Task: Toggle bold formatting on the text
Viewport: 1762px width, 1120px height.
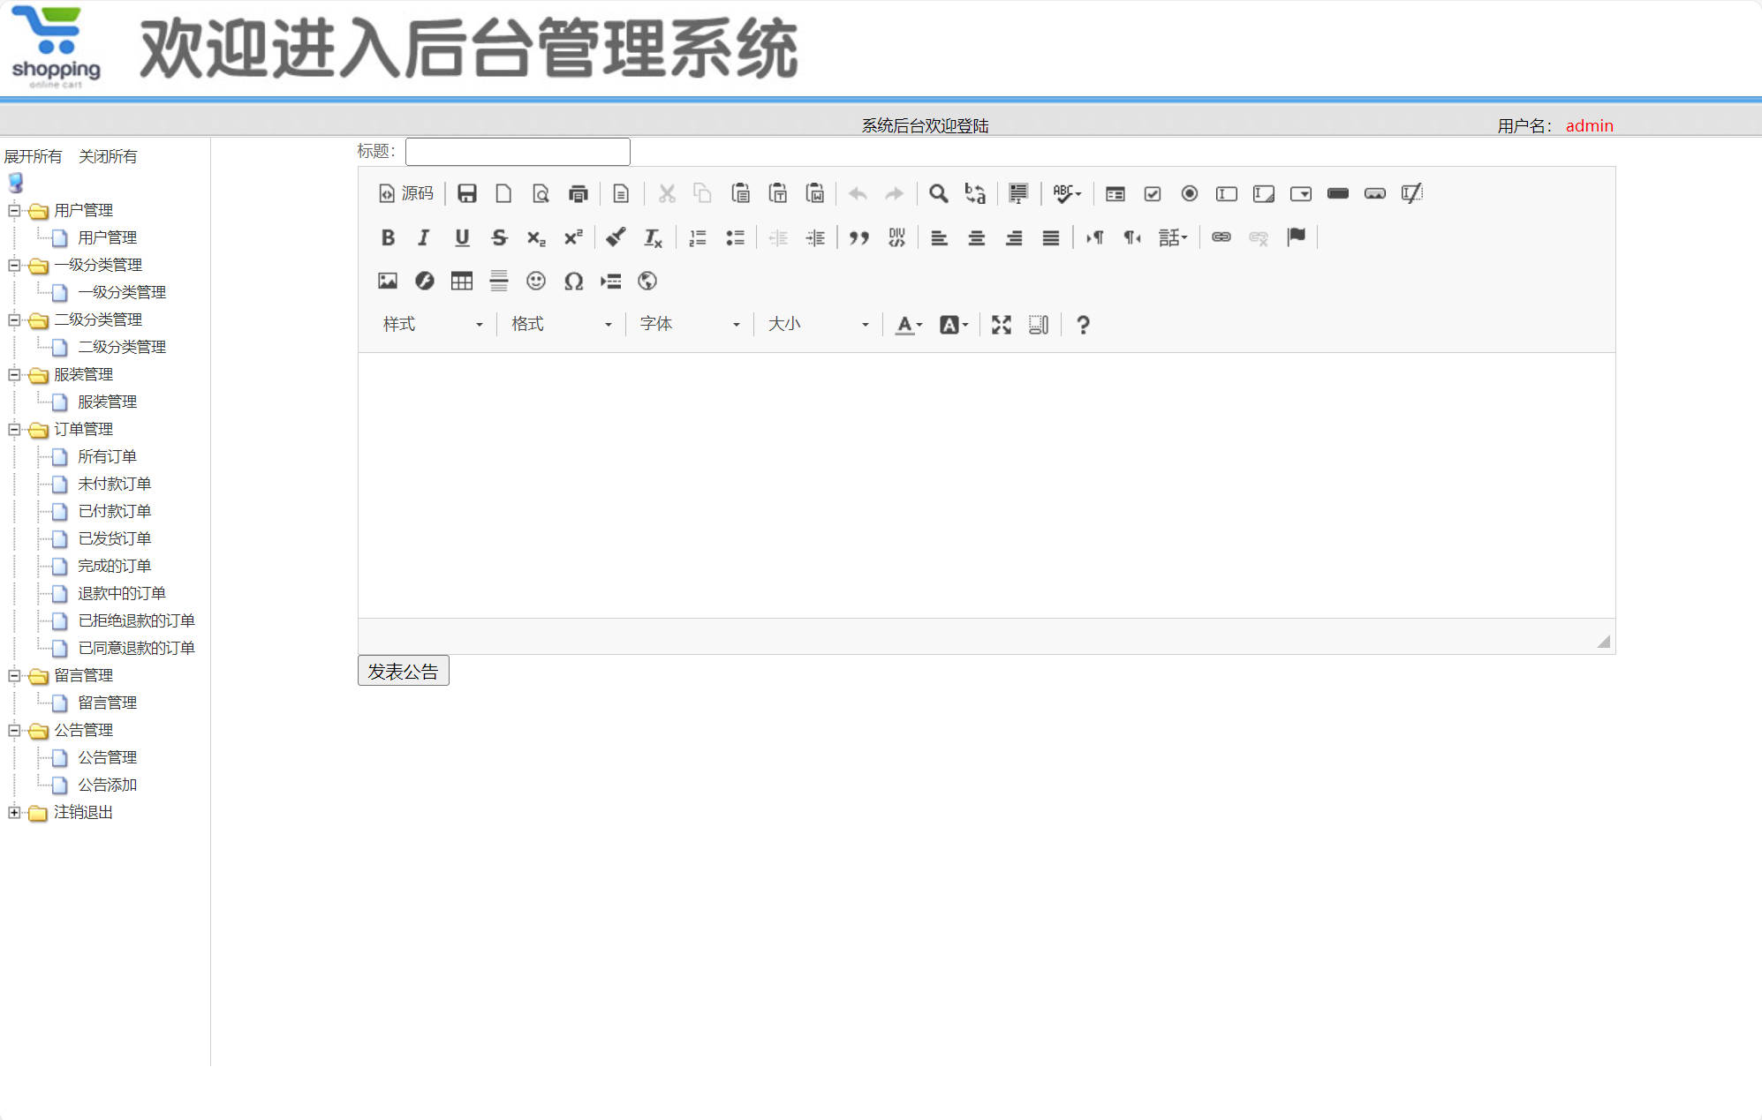Action: tap(388, 237)
